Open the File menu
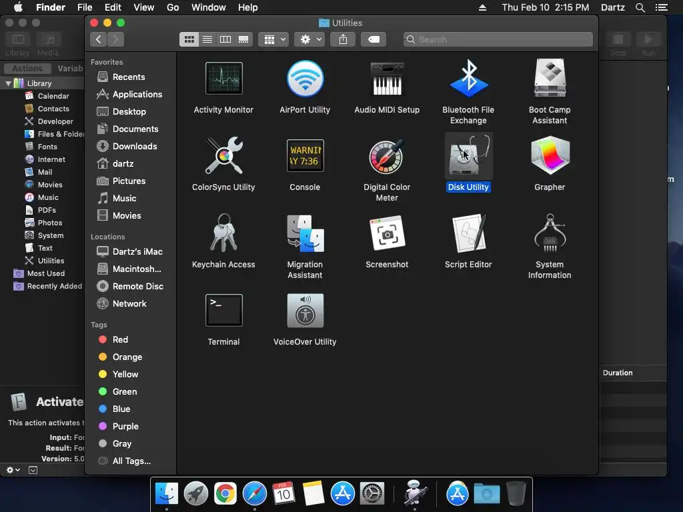 tap(85, 7)
